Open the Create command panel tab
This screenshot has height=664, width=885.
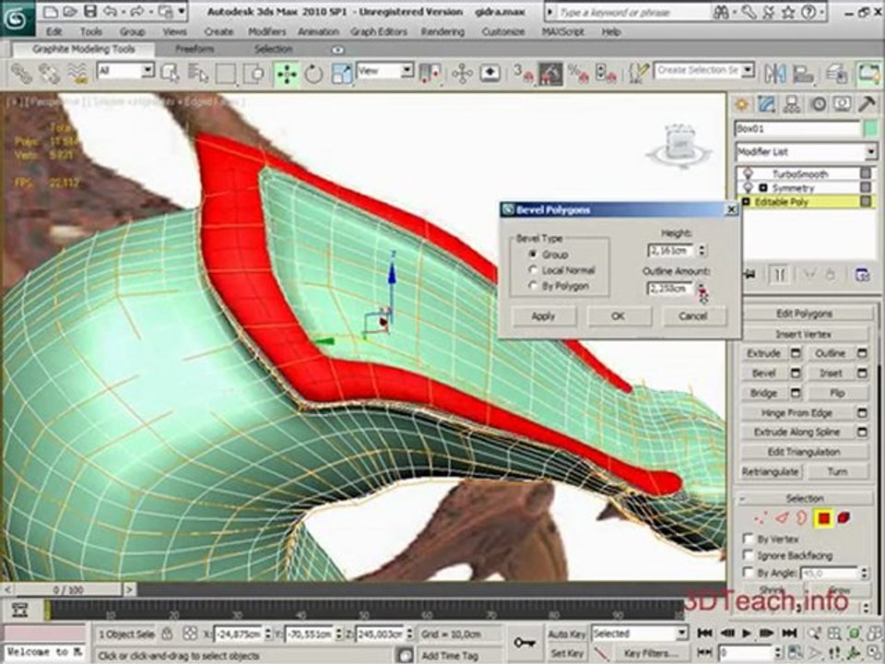(x=741, y=104)
